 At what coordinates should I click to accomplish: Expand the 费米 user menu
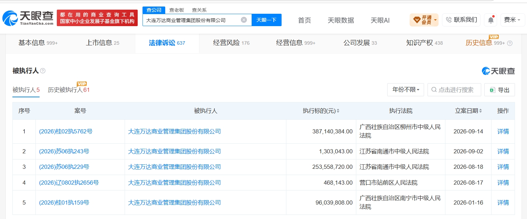click(513, 20)
